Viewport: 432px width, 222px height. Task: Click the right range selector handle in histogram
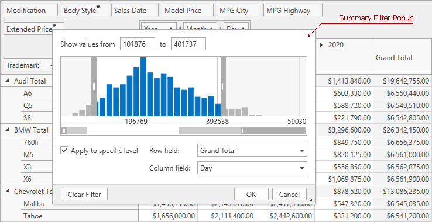pyautogui.click(x=223, y=86)
